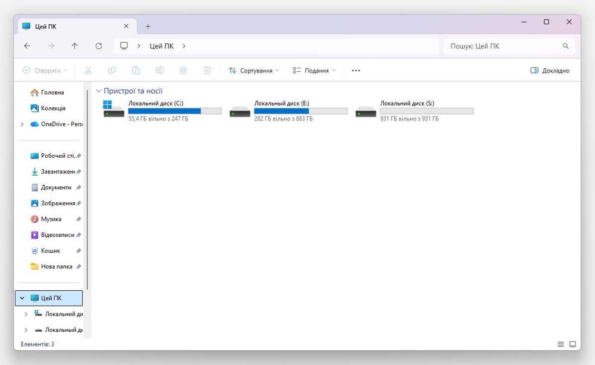Click the search magnifier icon
This screenshot has width=595, height=365.
coord(565,46)
